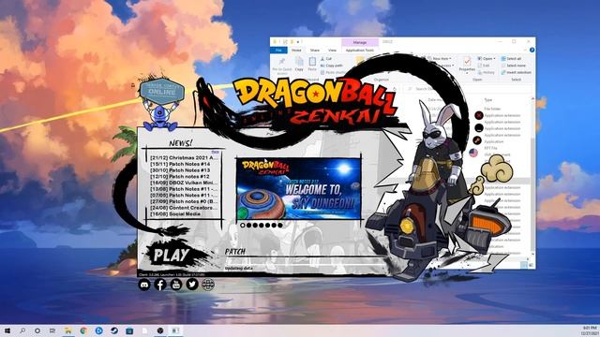Open Task View from the taskbar
The height and width of the screenshot is (337, 600).
click(x=52, y=330)
